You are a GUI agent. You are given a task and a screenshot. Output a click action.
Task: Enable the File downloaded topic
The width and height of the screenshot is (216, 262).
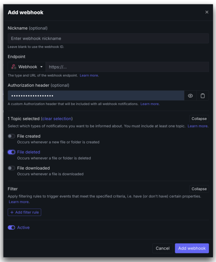(11, 168)
